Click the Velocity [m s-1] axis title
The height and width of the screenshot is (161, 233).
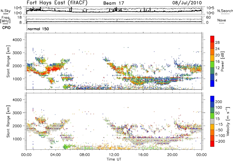click(228, 121)
